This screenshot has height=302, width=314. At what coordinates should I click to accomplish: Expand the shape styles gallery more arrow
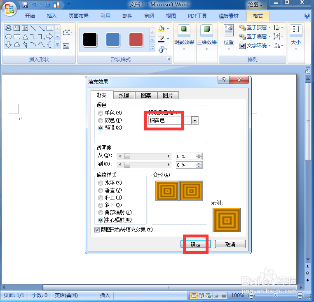tap(152, 48)
